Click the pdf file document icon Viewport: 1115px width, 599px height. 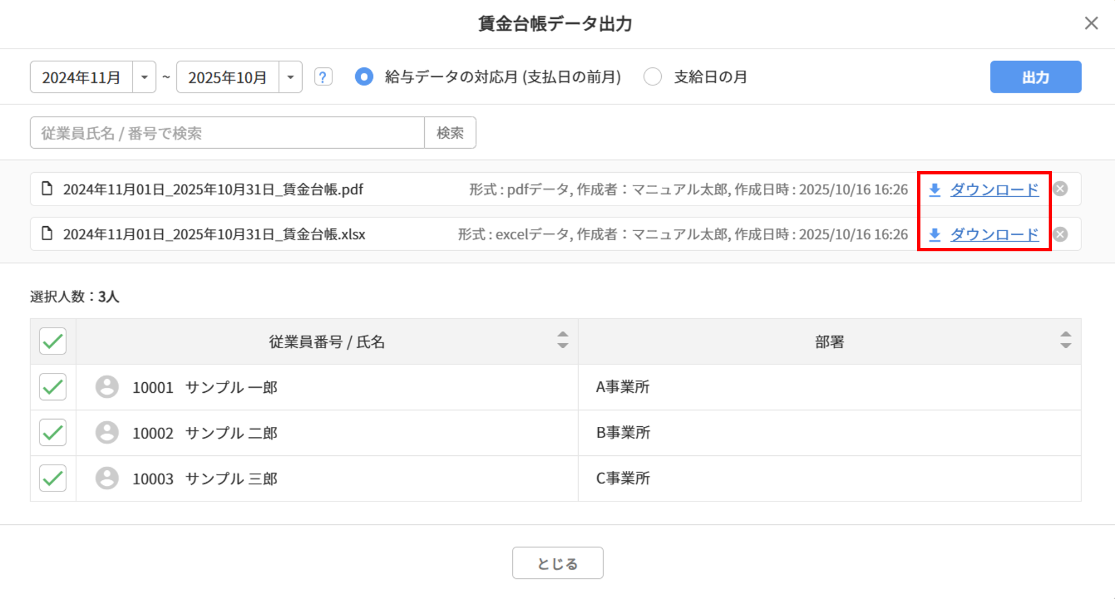(47, 189)
